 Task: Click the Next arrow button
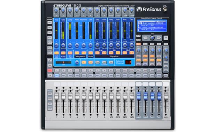coord(159,38)
